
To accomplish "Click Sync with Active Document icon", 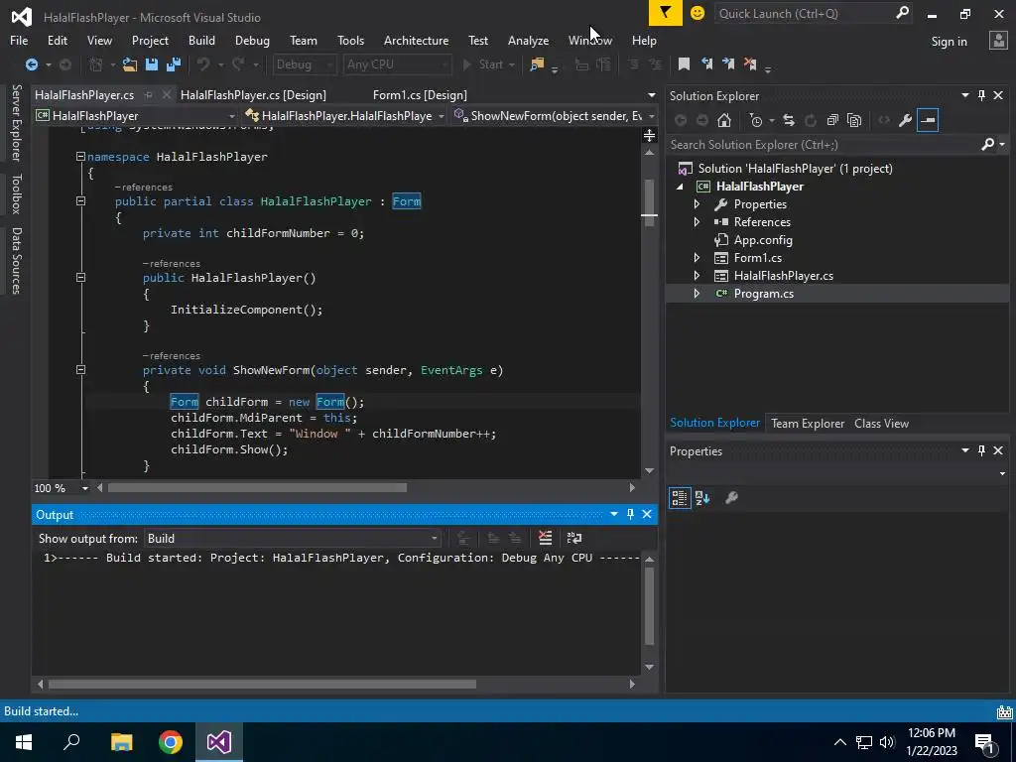I will point(789,120).
